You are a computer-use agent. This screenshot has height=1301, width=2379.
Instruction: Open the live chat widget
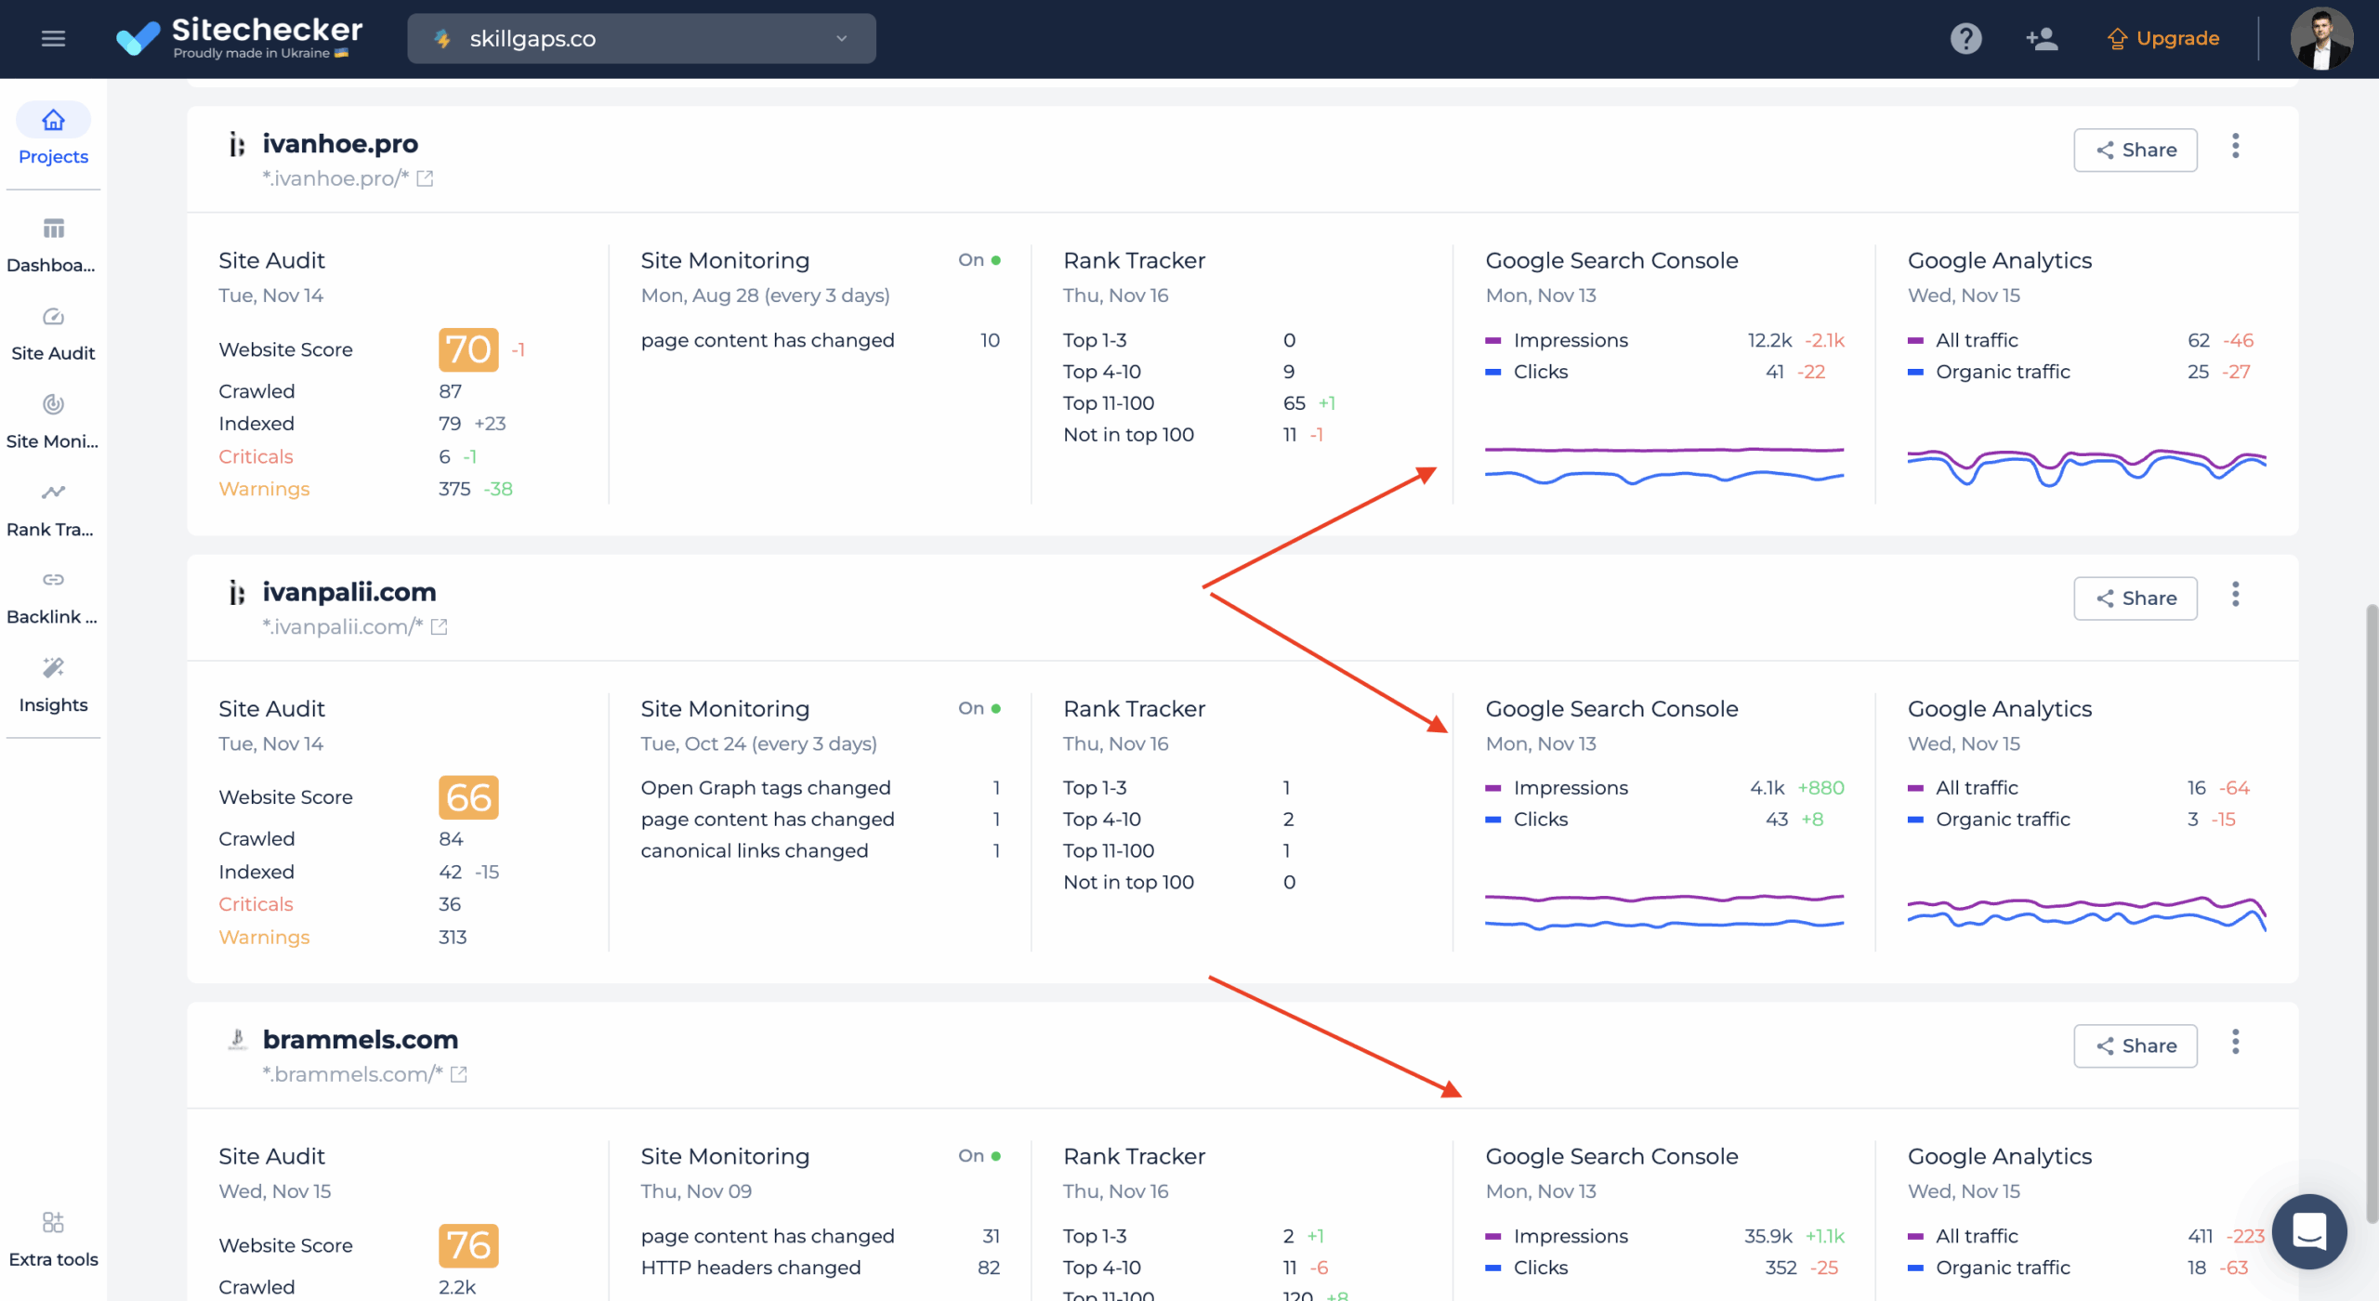click(x=2309, y=1231)
